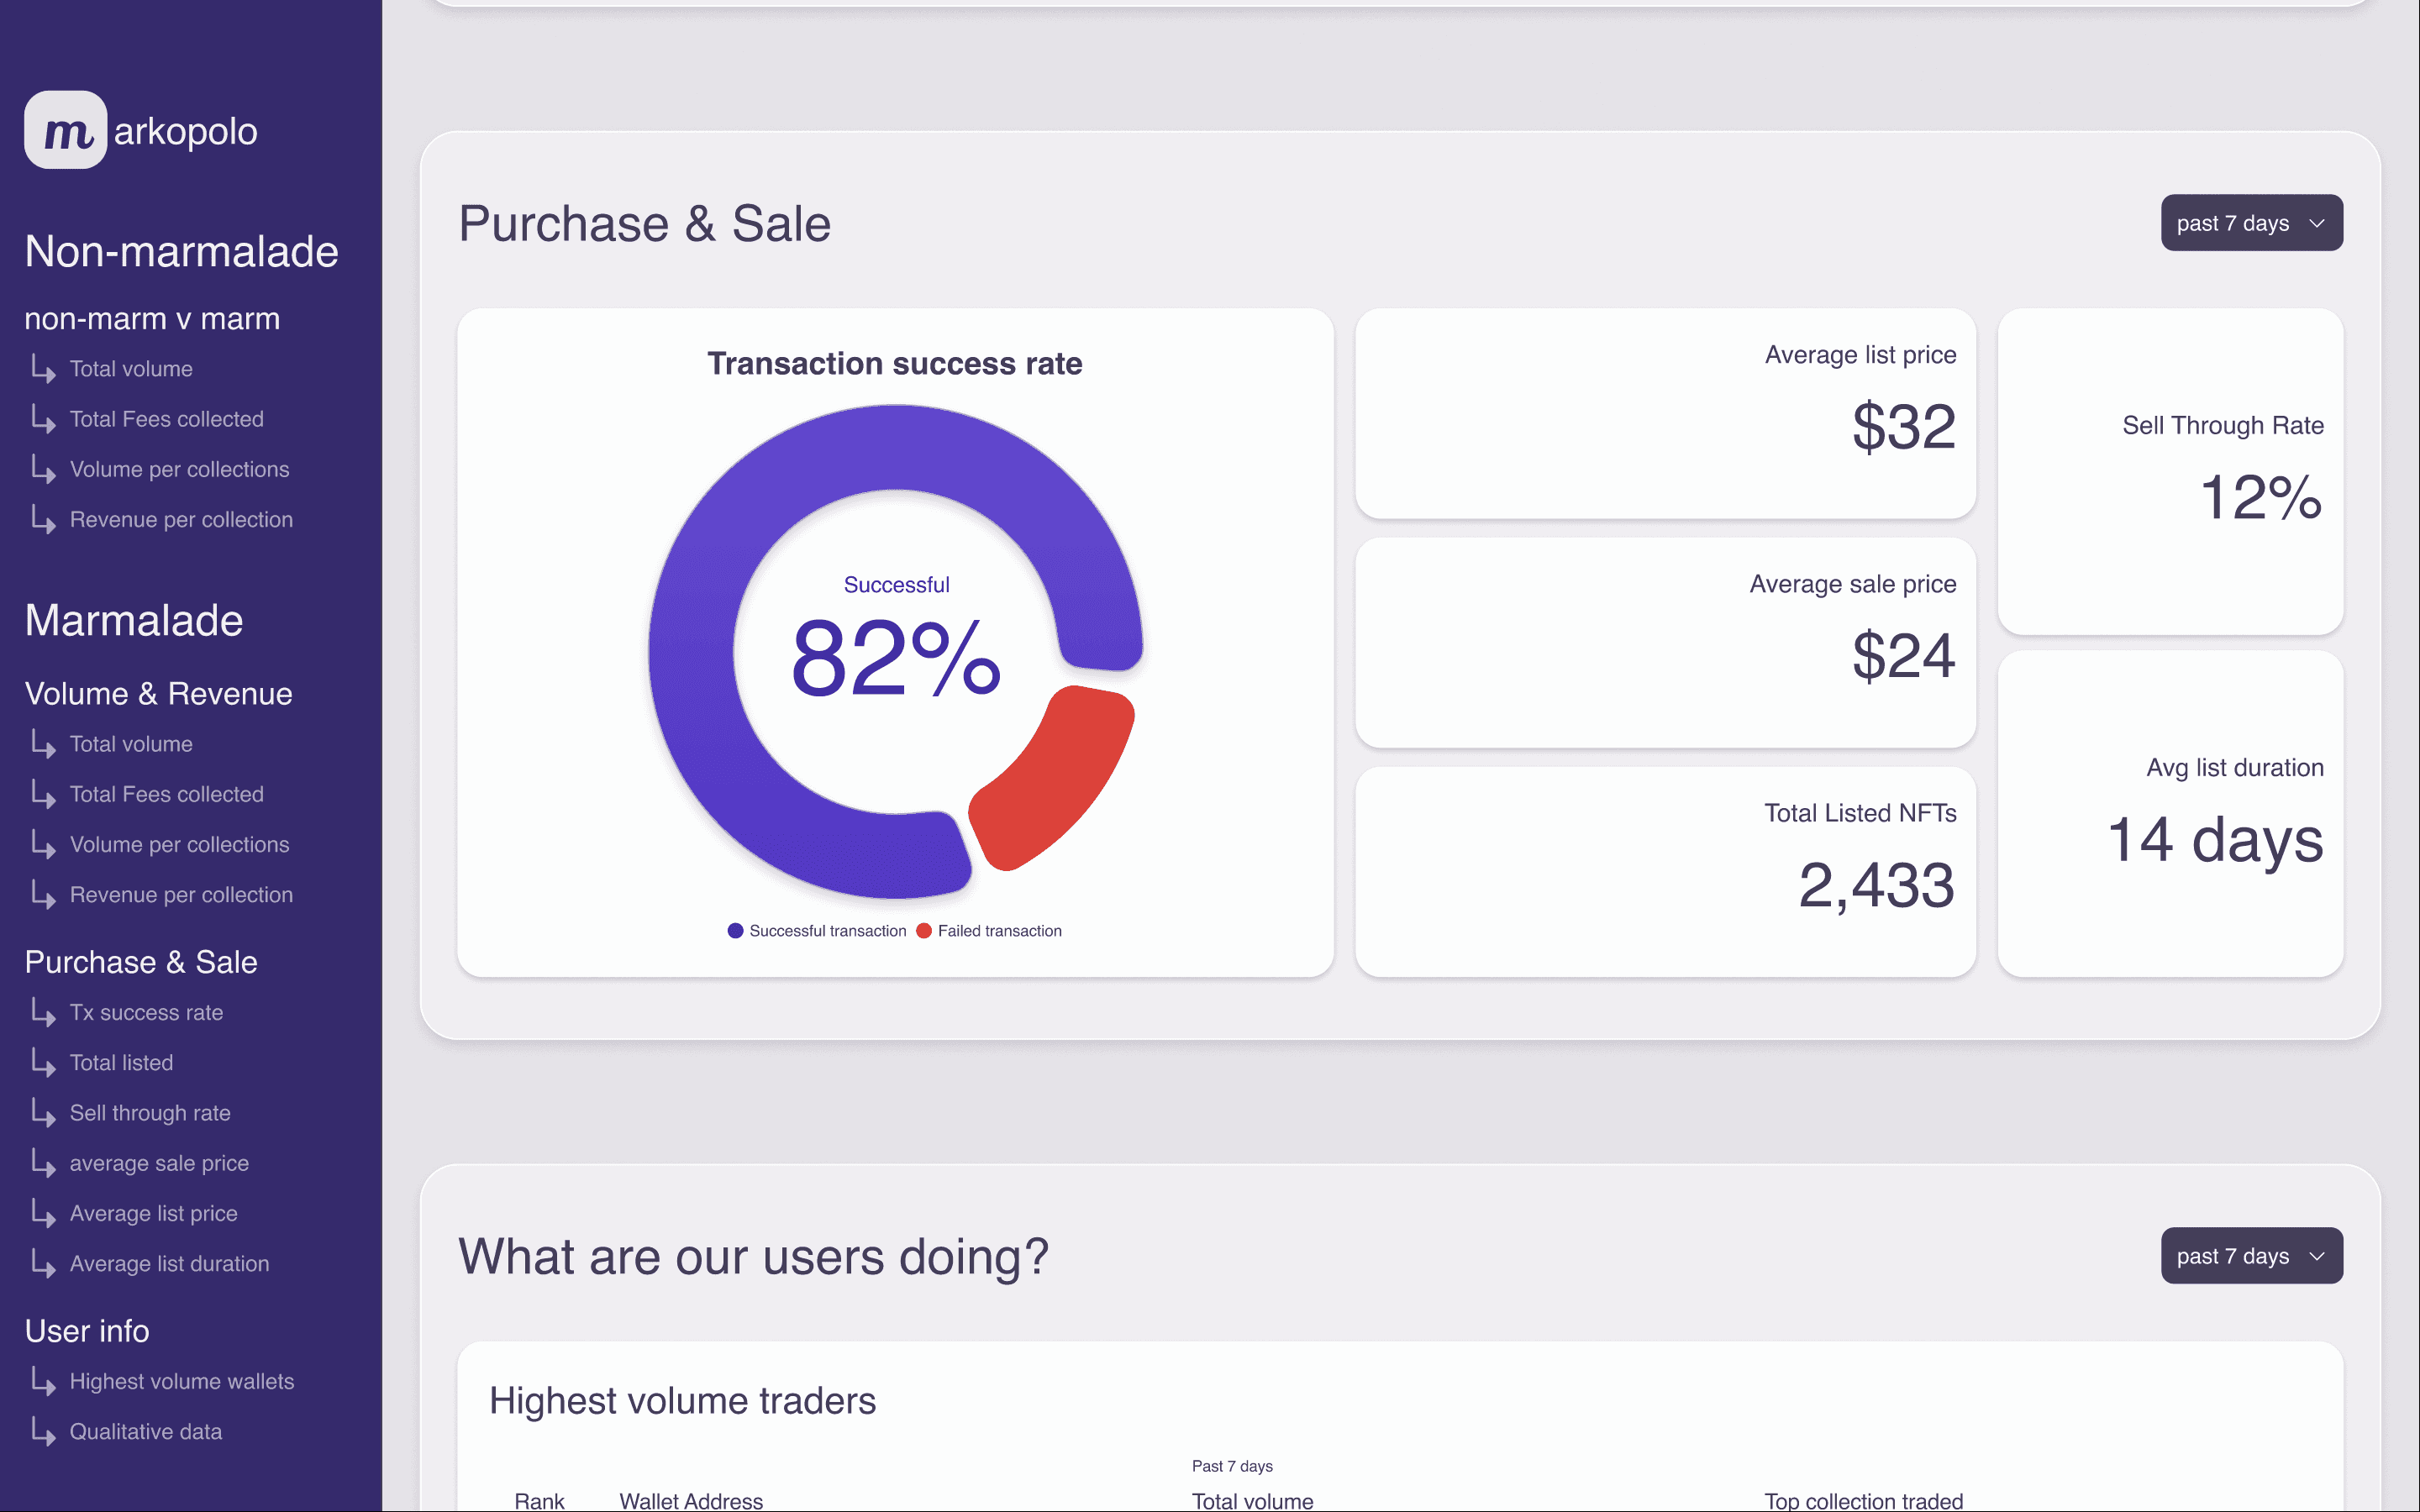The height and width of the screenshot is (1512, 2420).
Task: Click the chevron on the Purchase & Sale period selector
Action: pyautogui.click(x=2317, y=223)
